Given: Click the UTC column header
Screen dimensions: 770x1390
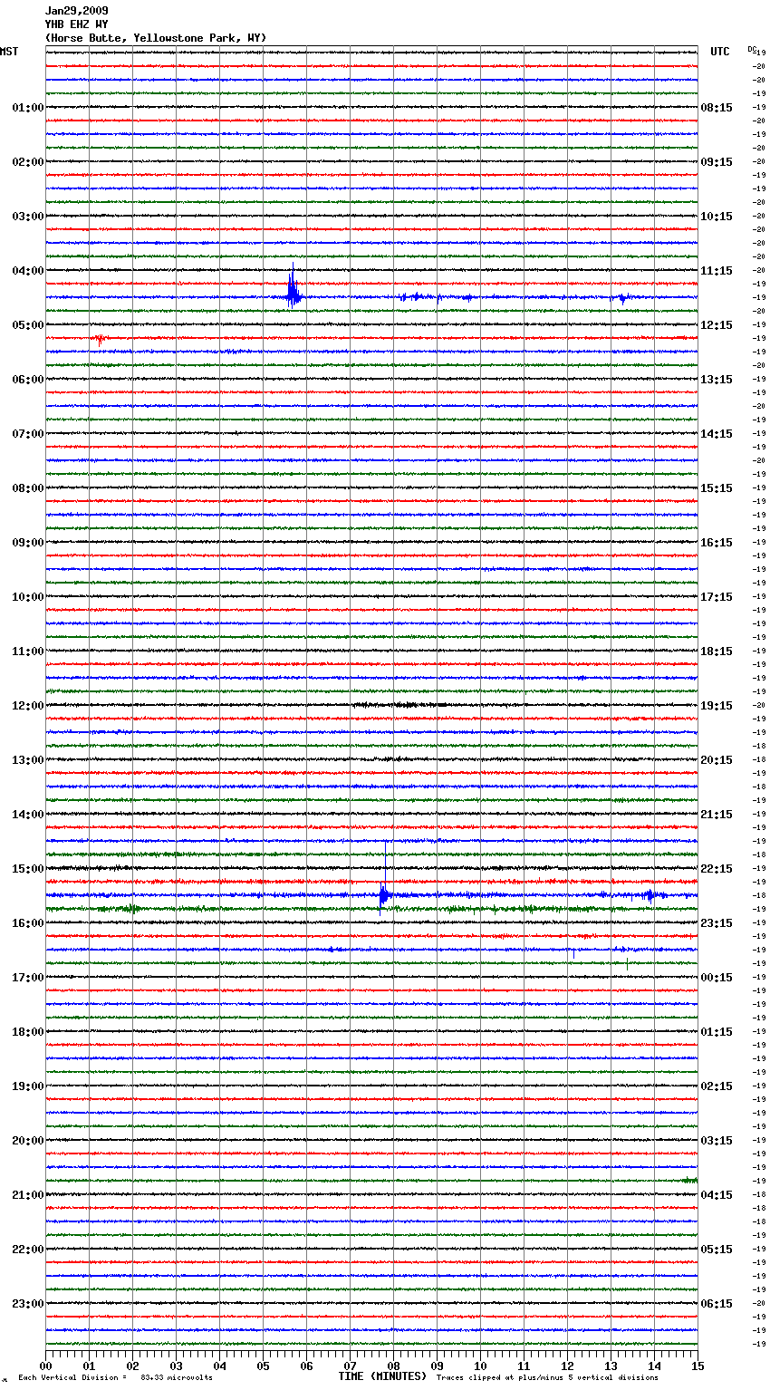Looking at the screenshot, I should pyautogui.click(x=720, y=52).
